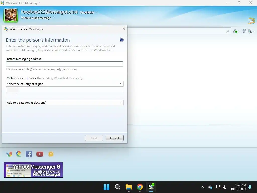Open File Explorer from the taskbar
257x193 pixels.
(x=129, y=187)
